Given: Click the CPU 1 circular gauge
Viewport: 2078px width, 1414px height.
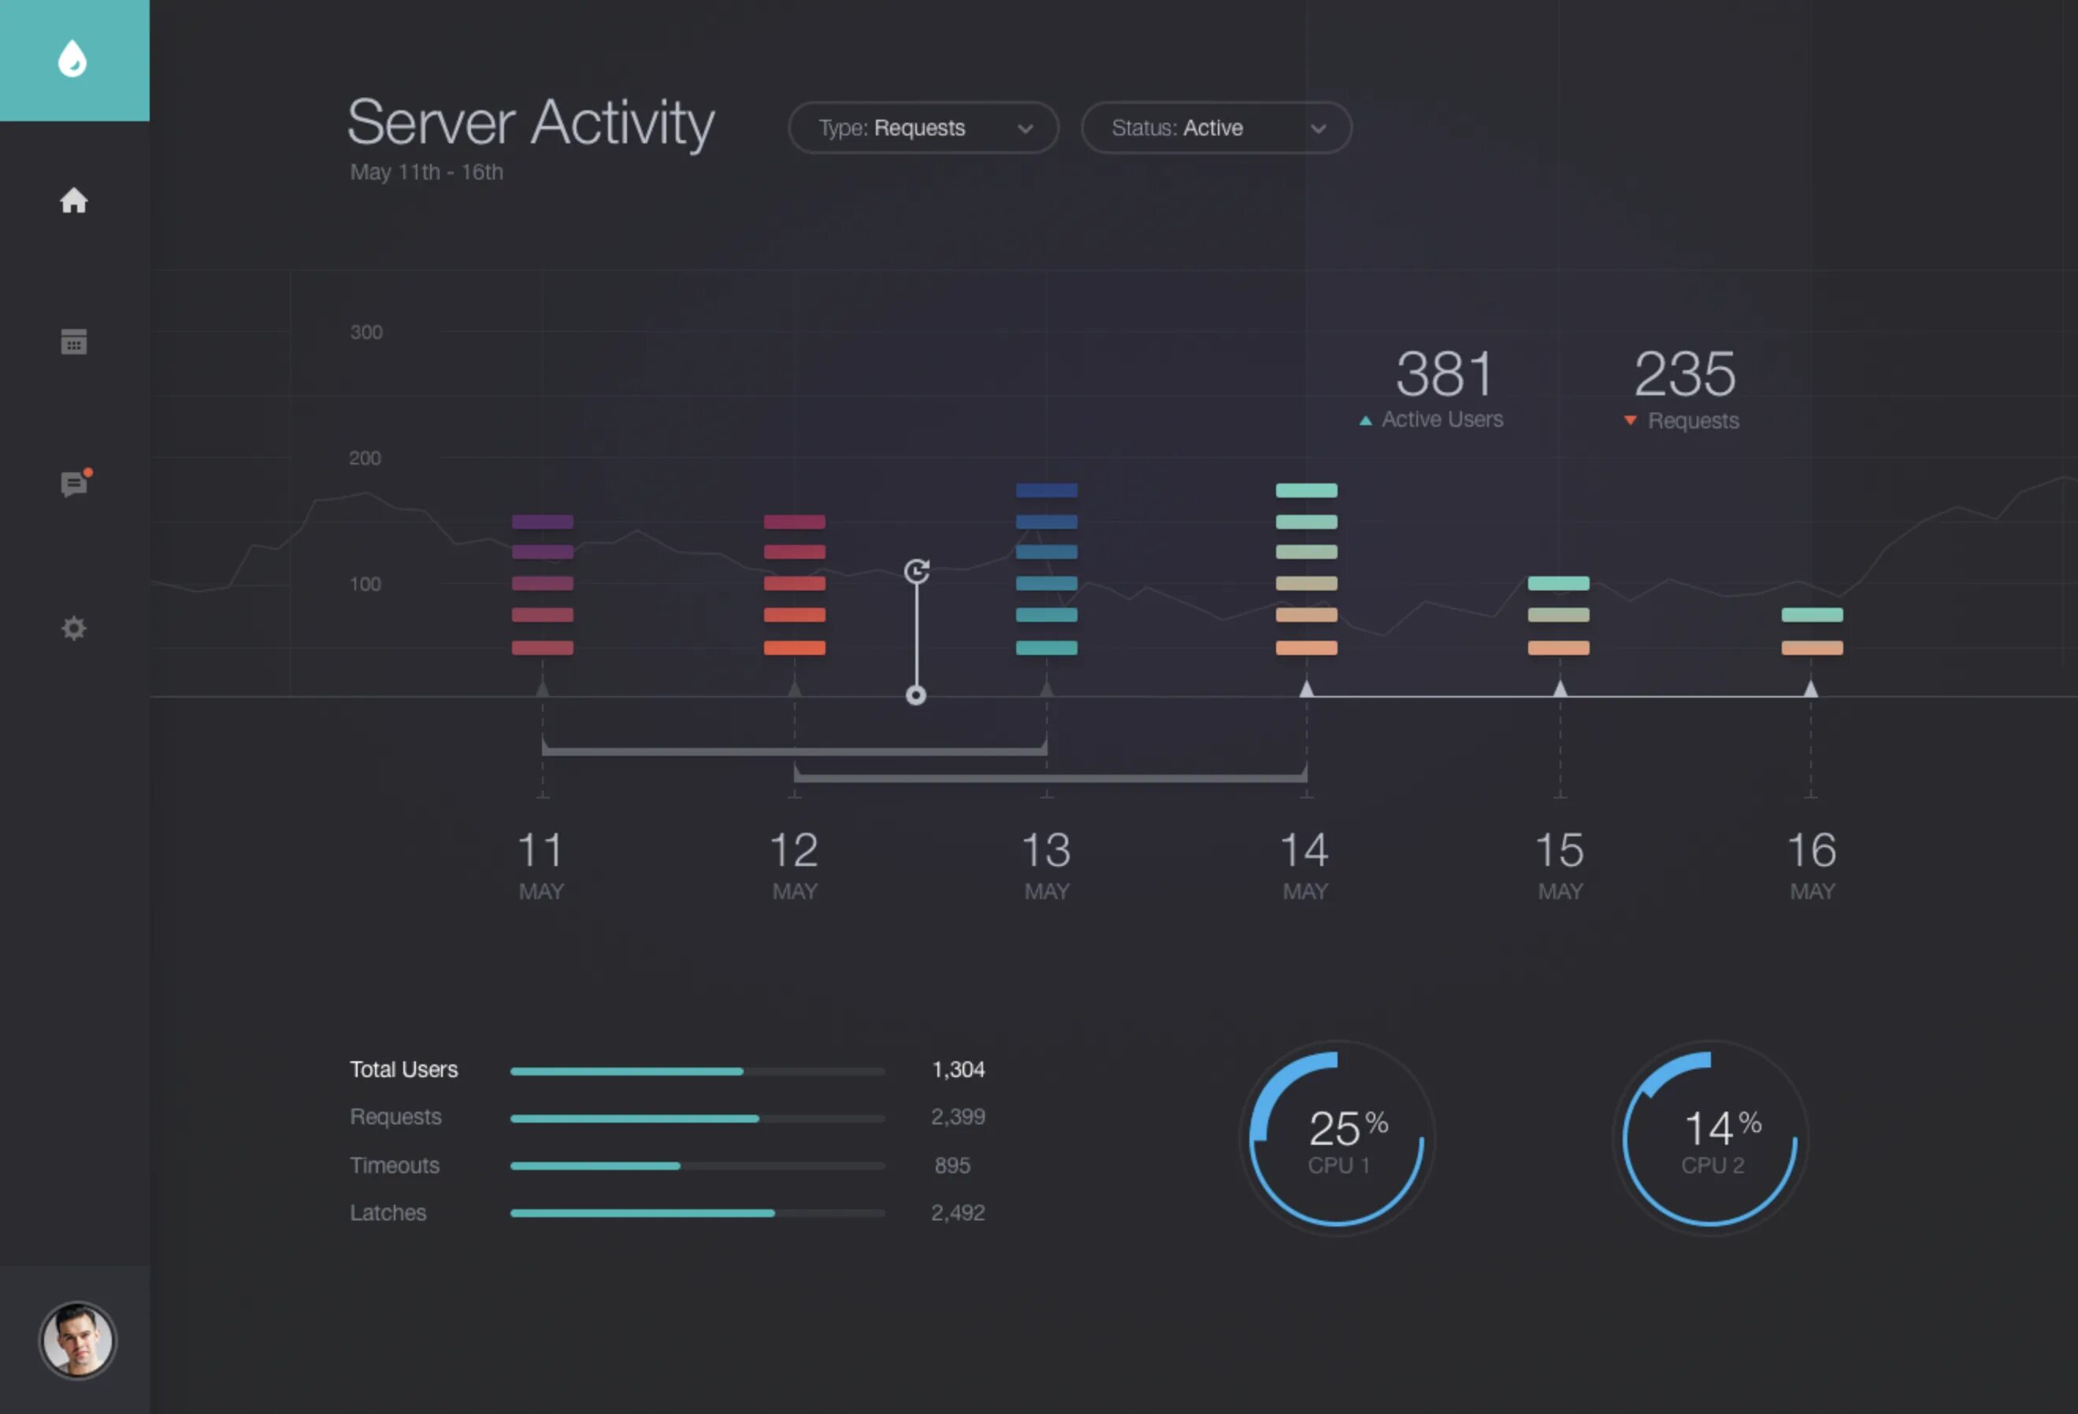Looking at the screenshot, I should coord(1337,1138).
